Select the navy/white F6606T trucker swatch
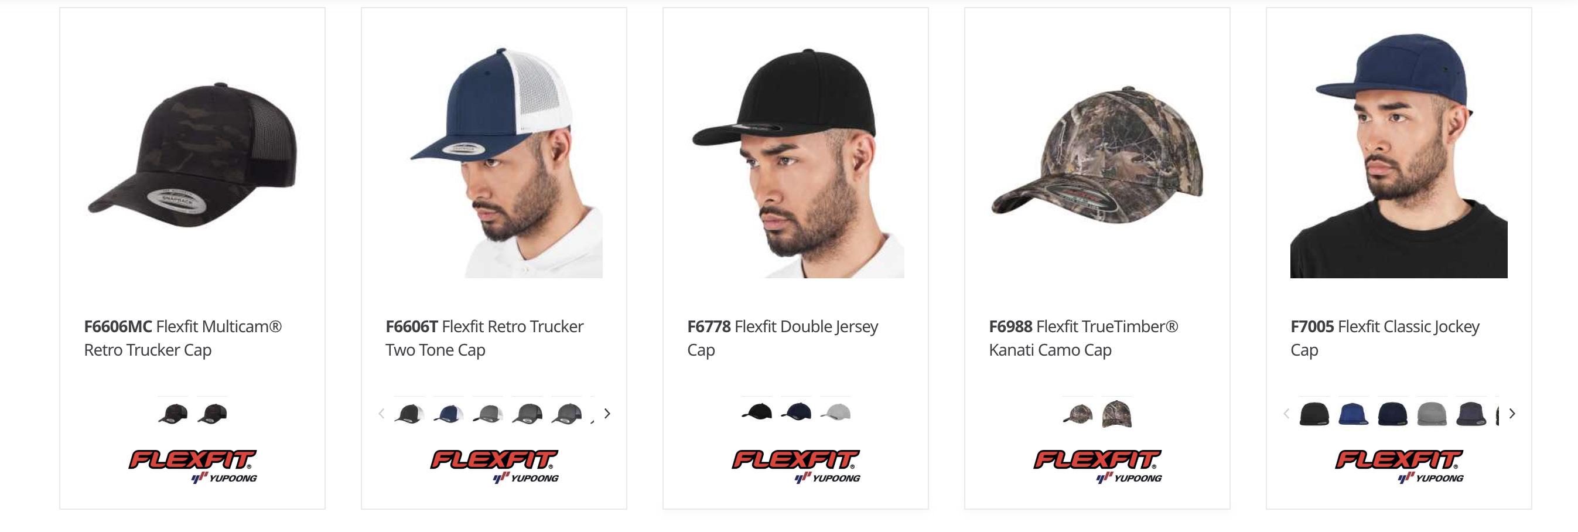The width and height of the screenshot is (1578, 532). (x=449, y=414)
